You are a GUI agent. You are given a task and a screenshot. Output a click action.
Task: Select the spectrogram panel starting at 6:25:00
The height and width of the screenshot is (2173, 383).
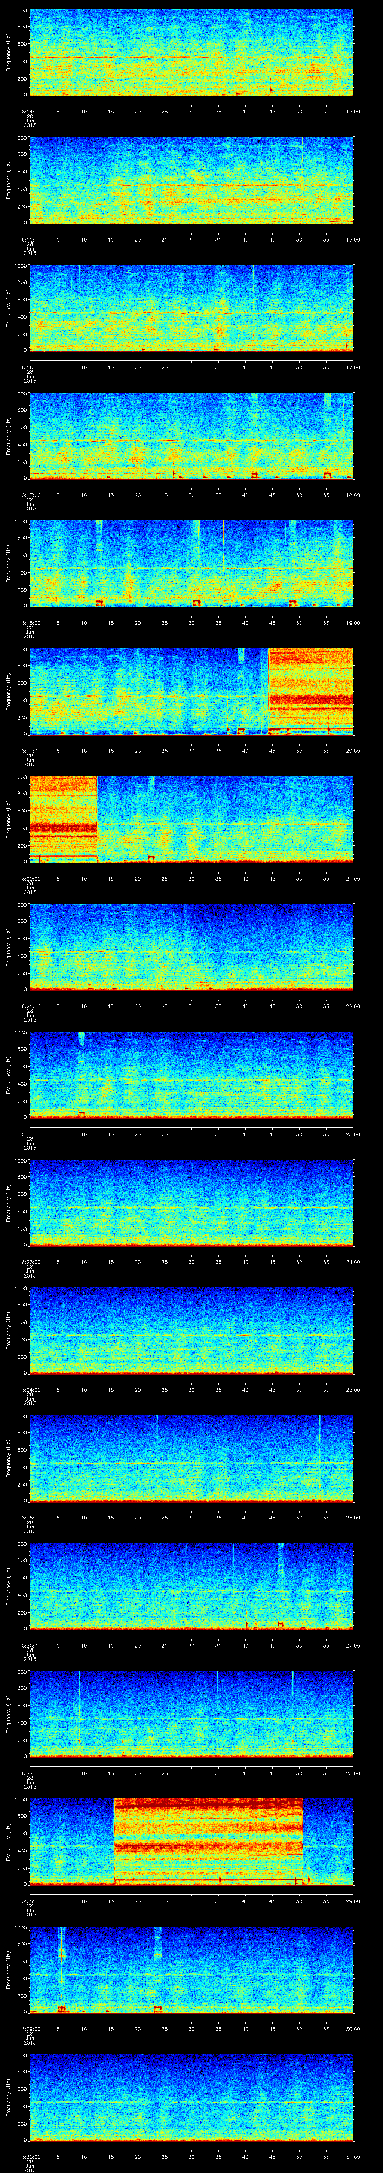point(191,1458)
